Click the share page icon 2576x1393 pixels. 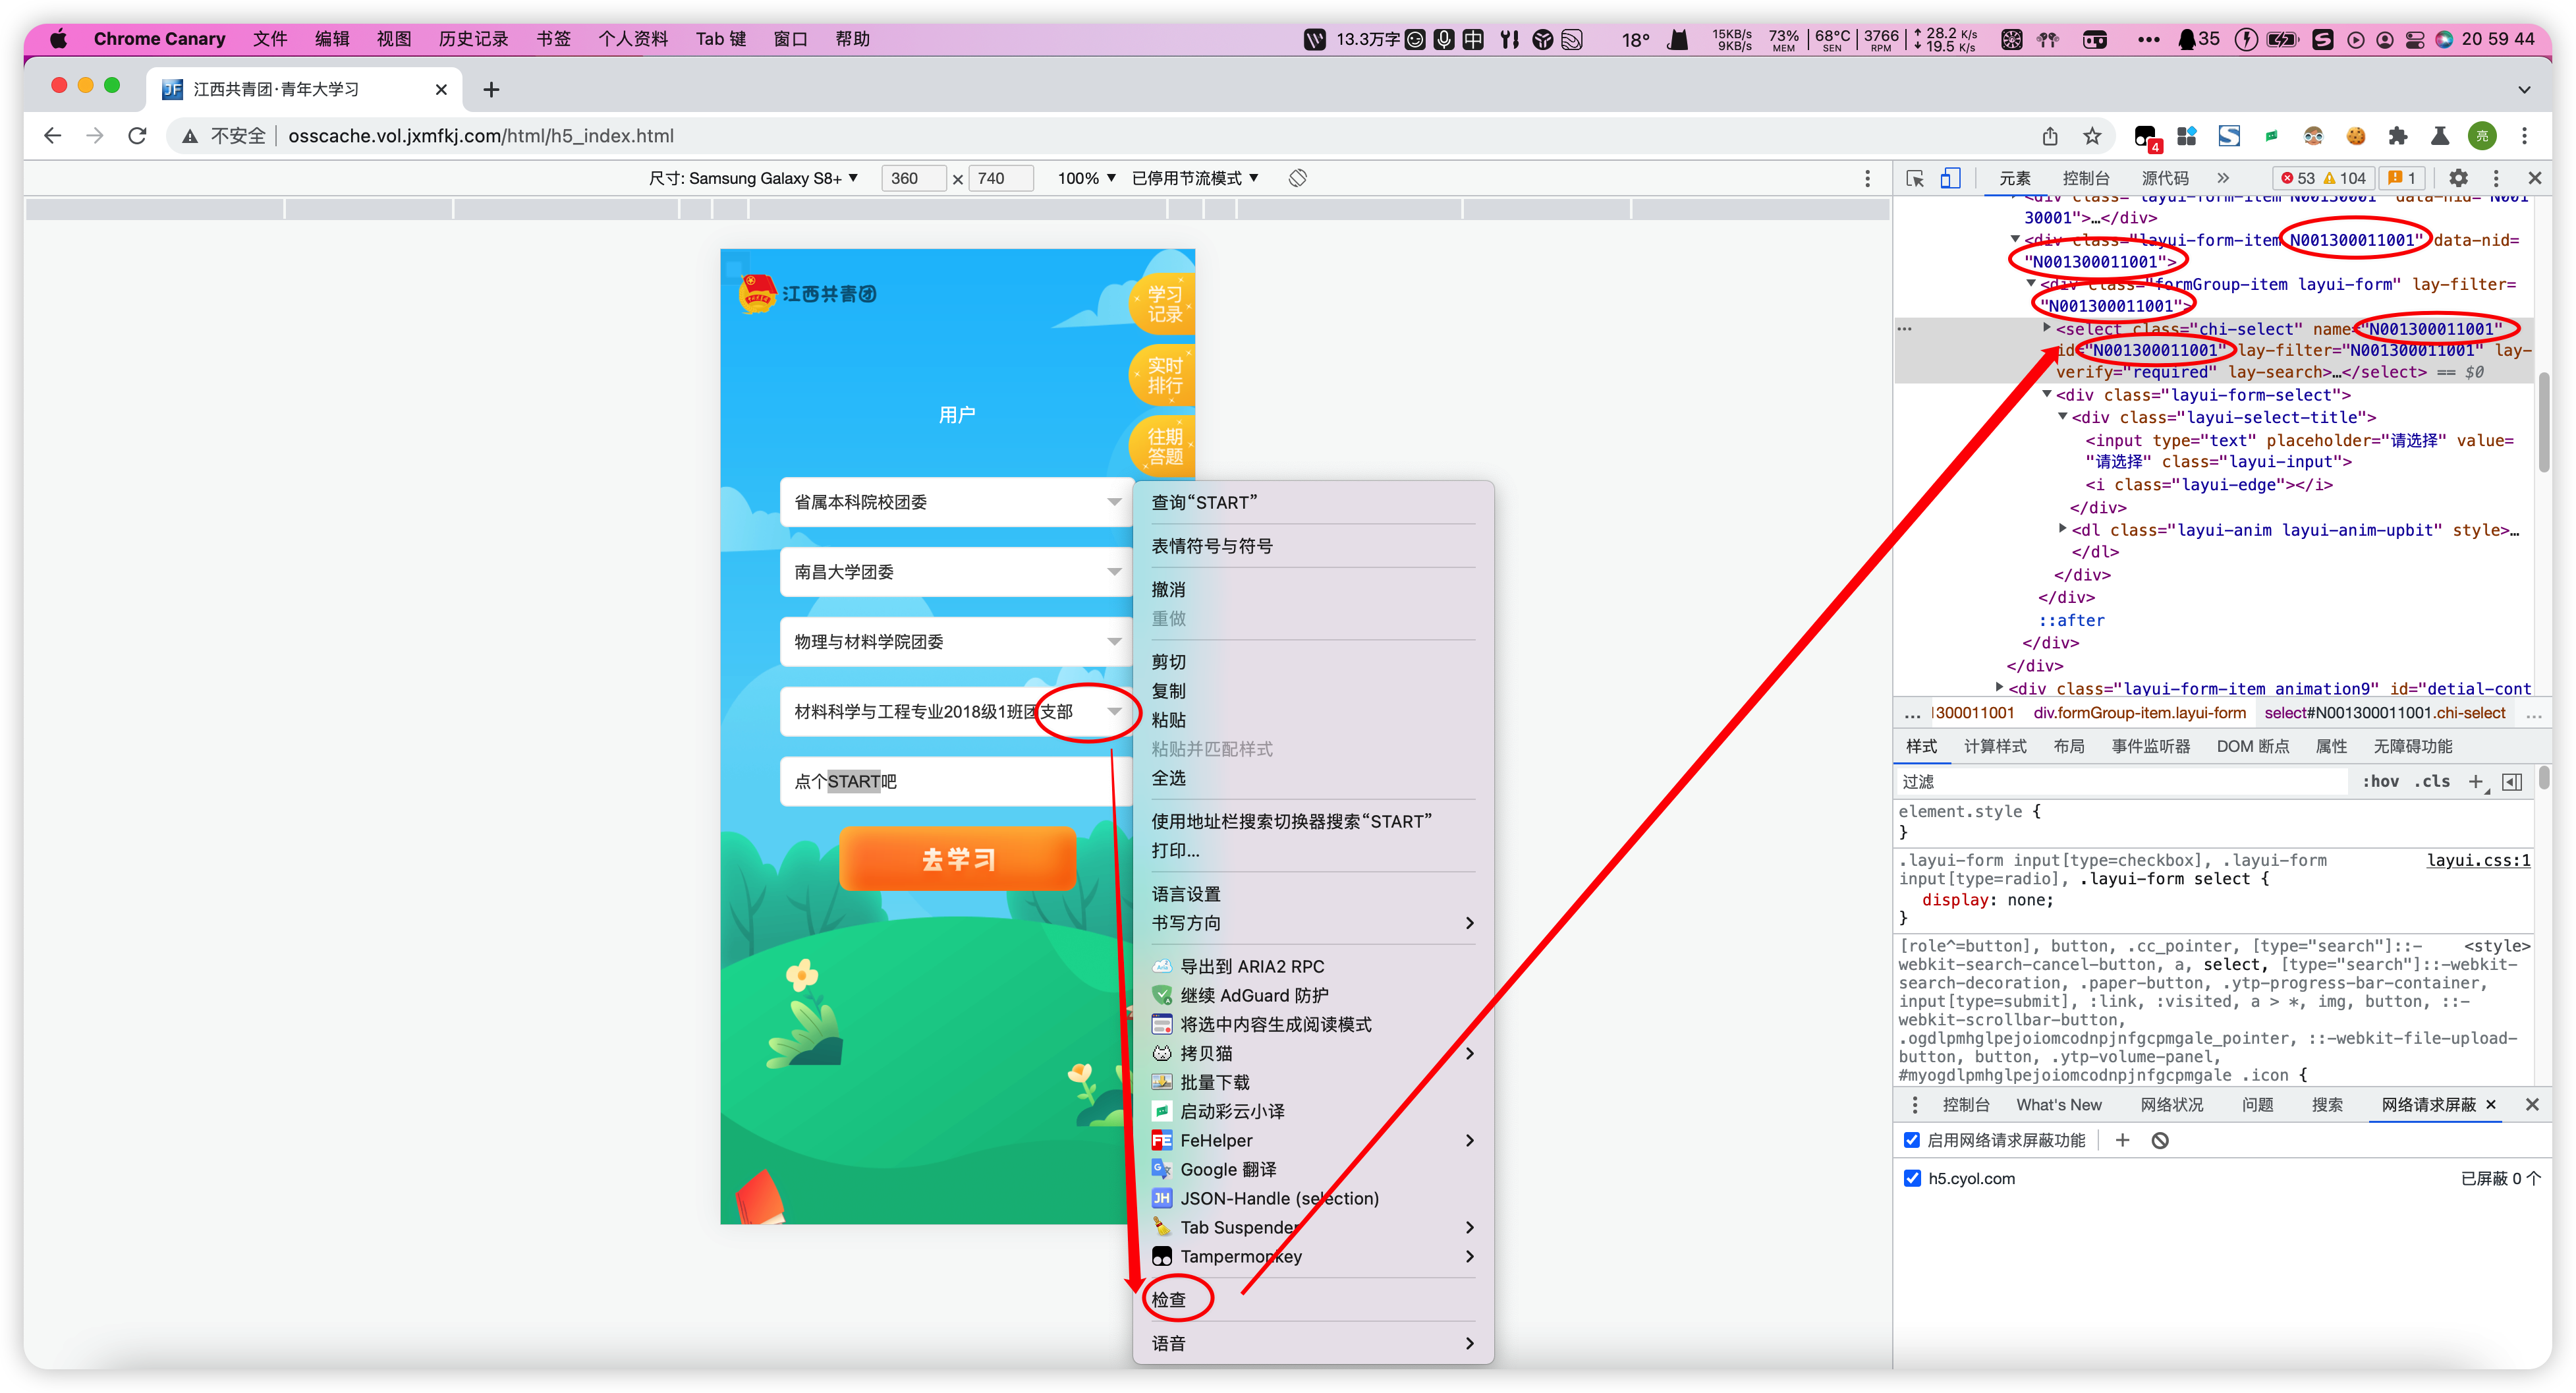2050,136
